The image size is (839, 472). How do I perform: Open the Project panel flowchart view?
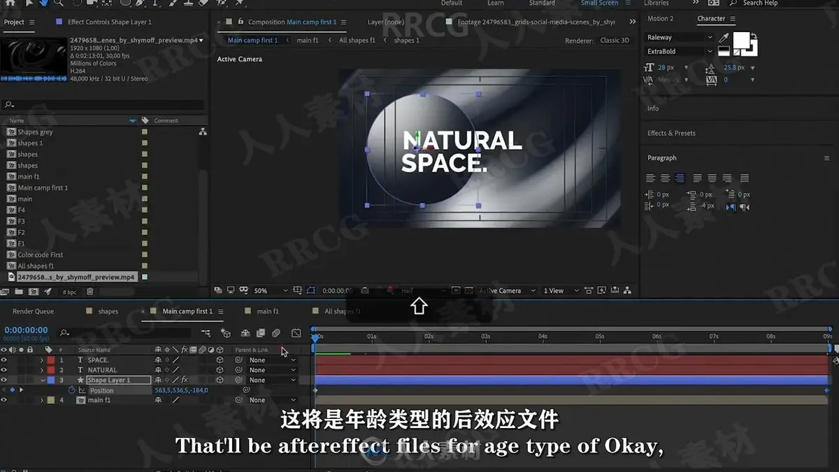203,131
